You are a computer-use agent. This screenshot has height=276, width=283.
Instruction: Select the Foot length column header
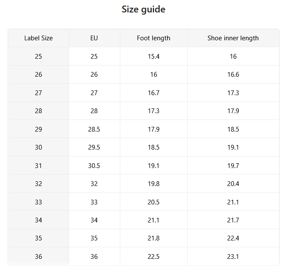[154, 38]
